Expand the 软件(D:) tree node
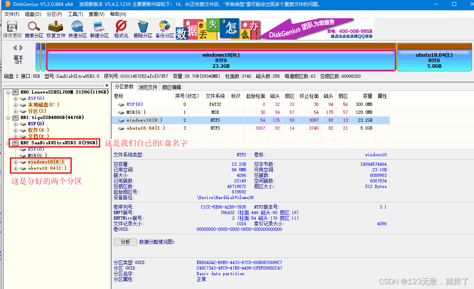 tap(15, 131)
